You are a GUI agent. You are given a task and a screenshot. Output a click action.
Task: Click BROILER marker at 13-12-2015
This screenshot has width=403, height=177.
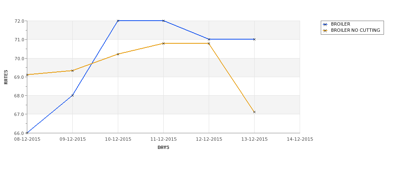255,39
